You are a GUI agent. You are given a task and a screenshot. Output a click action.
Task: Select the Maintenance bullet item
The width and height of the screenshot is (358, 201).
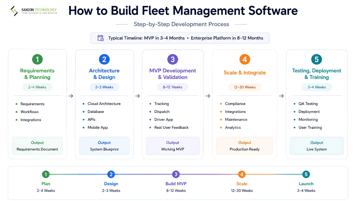coord(234,120)
